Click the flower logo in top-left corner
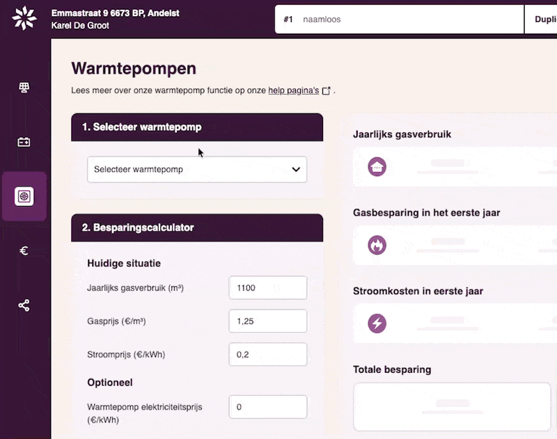Screen dimensions: 557x439 tap(24, 19)
